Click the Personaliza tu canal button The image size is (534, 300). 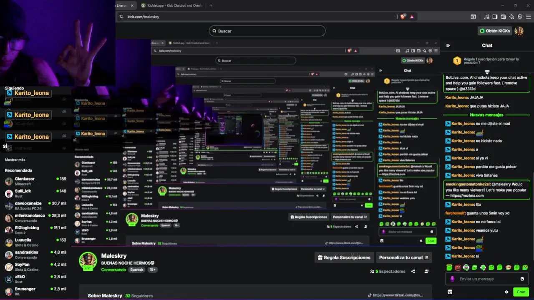403,257
